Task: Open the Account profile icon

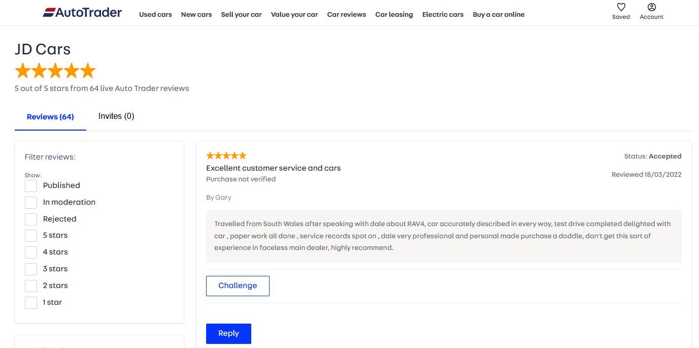Action: tap(652, 8)
